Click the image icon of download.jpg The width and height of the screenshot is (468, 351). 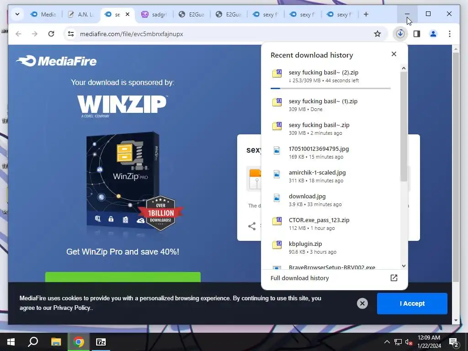point(277,198)
